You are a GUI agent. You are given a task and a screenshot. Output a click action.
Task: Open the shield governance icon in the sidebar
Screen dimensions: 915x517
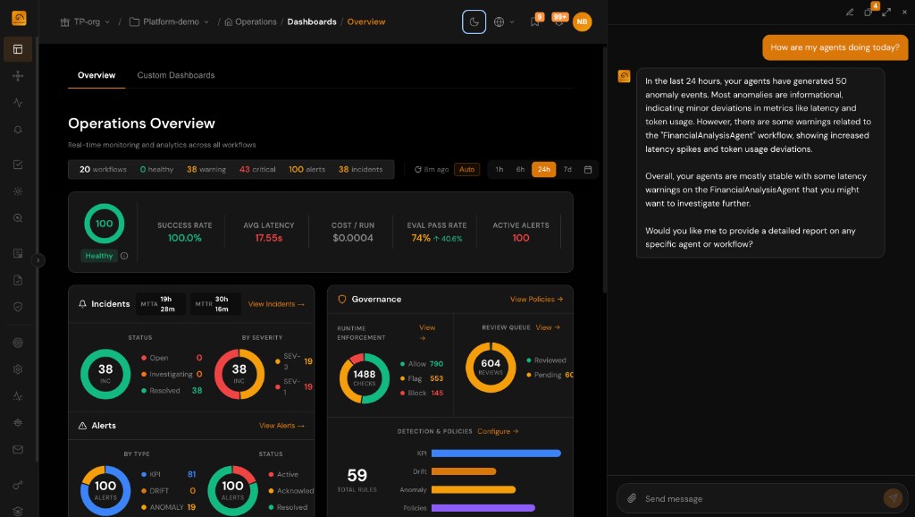18,306
